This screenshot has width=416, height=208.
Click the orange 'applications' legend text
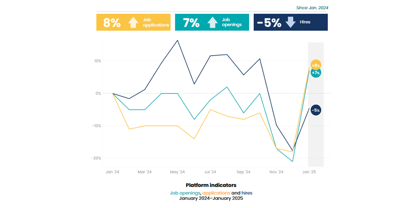tap(216, 193)
